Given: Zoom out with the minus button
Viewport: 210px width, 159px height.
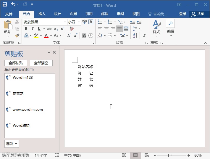Looking at the screenshot, I should [x=155, y=155].
